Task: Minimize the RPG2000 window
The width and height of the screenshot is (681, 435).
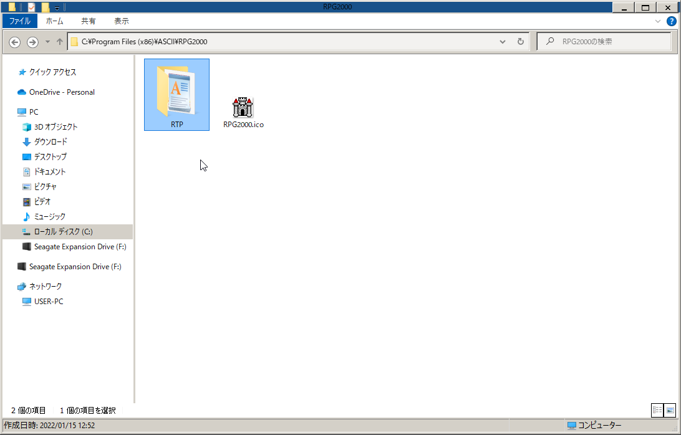Action: (624, 7)
